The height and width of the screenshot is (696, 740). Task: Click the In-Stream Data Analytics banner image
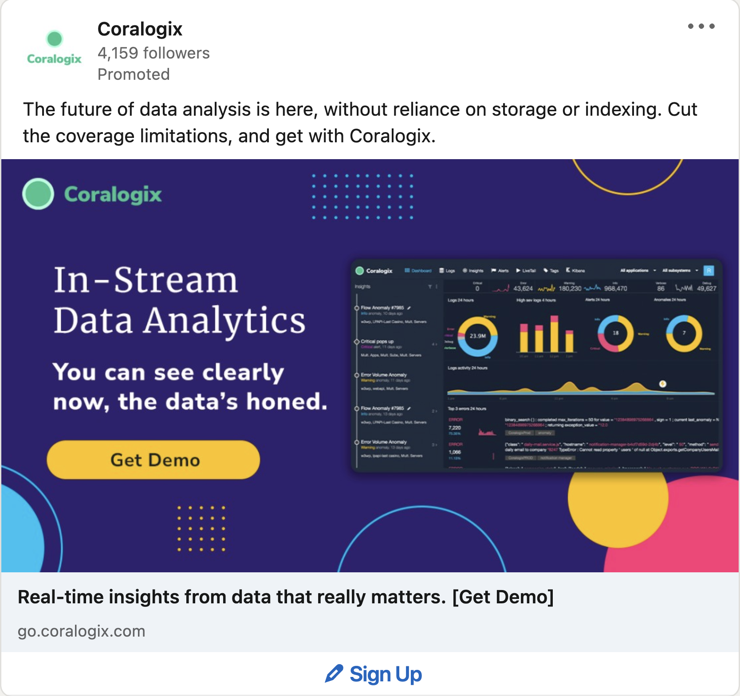pyautogui.click(x=370, y=366)
